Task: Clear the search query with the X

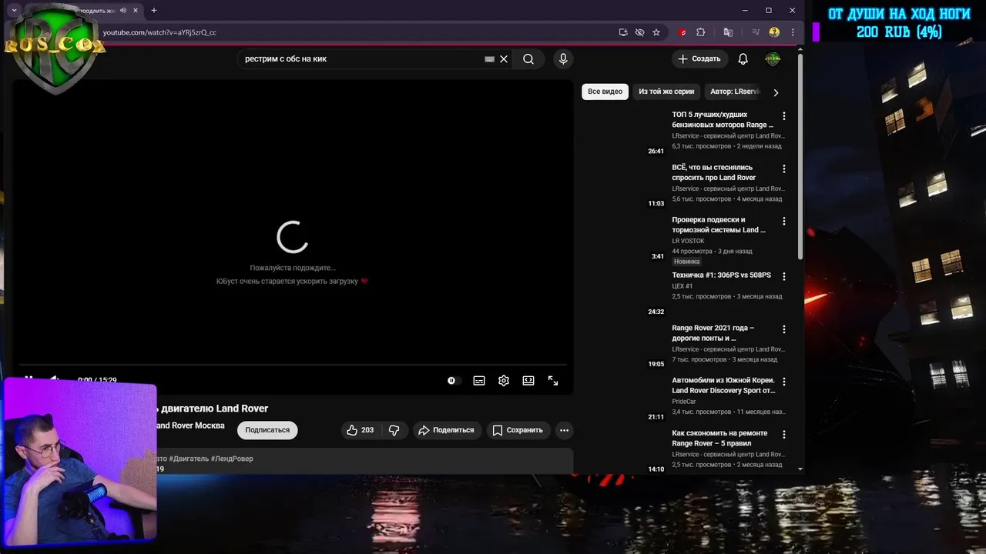Action: [x=504, y=59]
